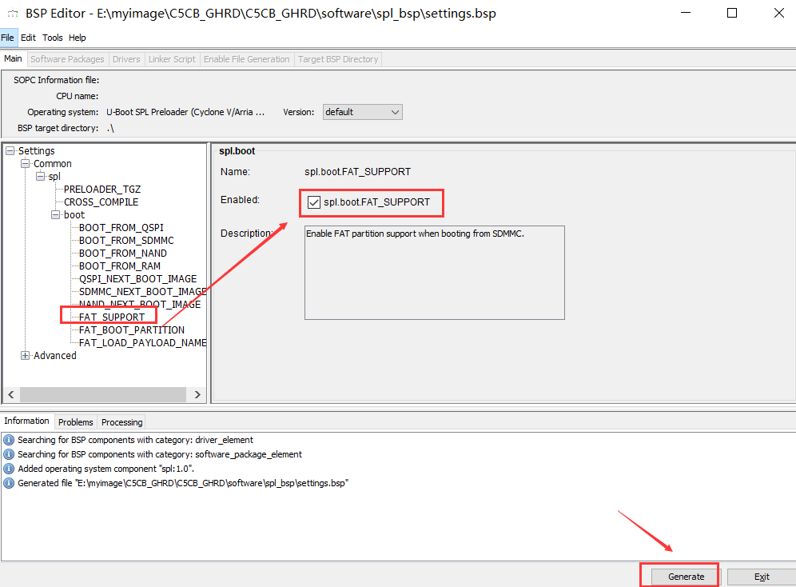Select QSPI_NEXT_BOOT_IMAGE setting
Image resolution: width=796 pixels, height=587 pixels.
(138, 279)
